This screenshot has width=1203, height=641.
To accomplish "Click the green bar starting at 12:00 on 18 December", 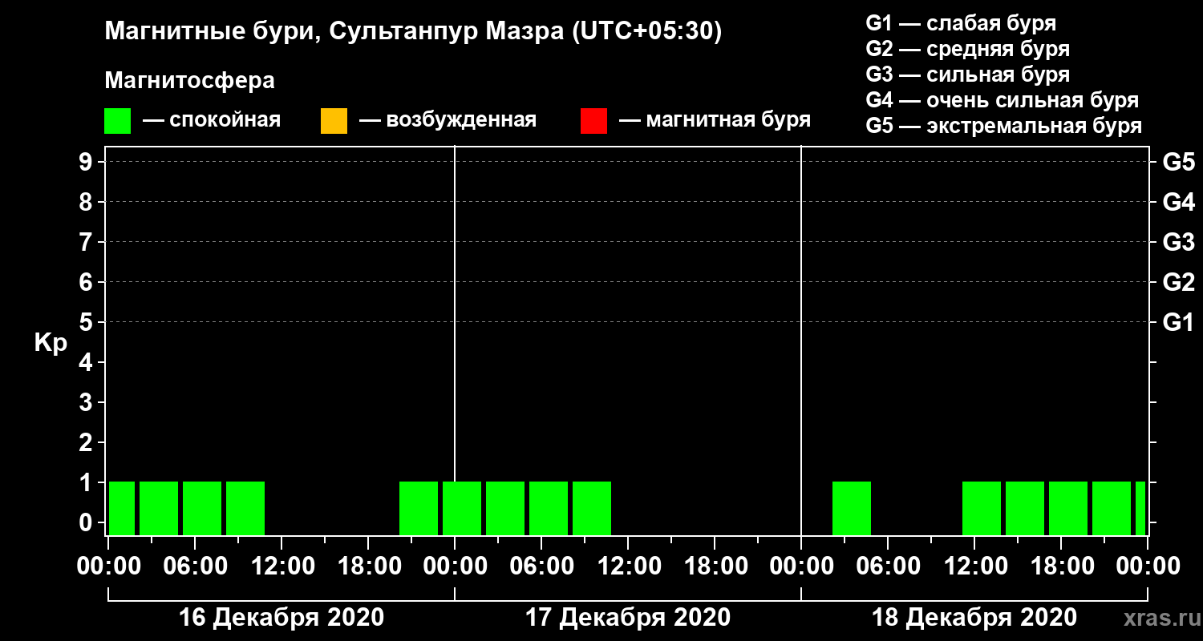I will [982, 508].
